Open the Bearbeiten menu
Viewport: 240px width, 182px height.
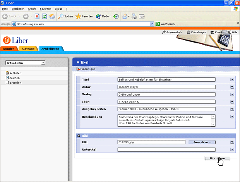(18, 9)
